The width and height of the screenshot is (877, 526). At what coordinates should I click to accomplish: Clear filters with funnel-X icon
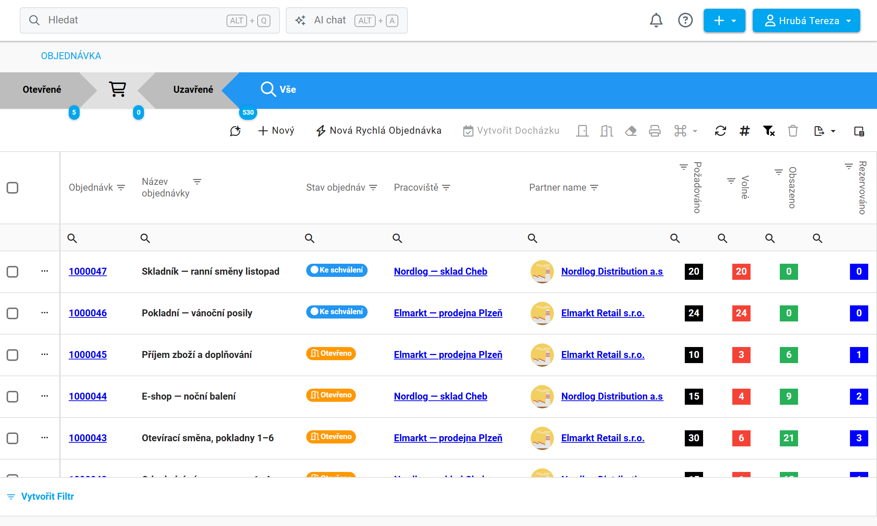pyautogui.click(x=769, y=131)
